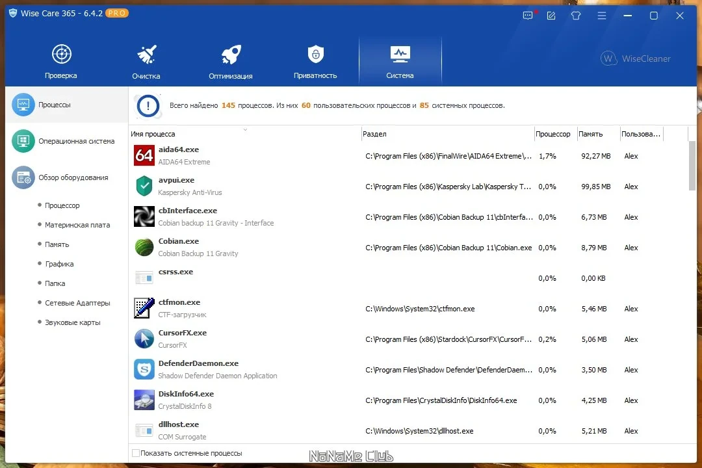Screen dimensions: 702x468
Task: Select Процессы in the sidebar
Action: (x=67, y=105)
